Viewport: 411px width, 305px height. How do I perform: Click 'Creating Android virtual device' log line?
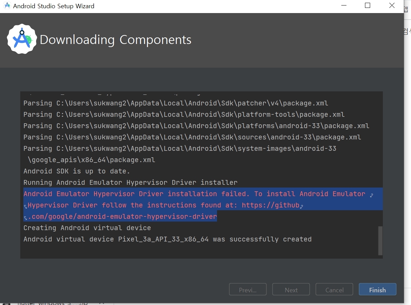coord(87,228)
